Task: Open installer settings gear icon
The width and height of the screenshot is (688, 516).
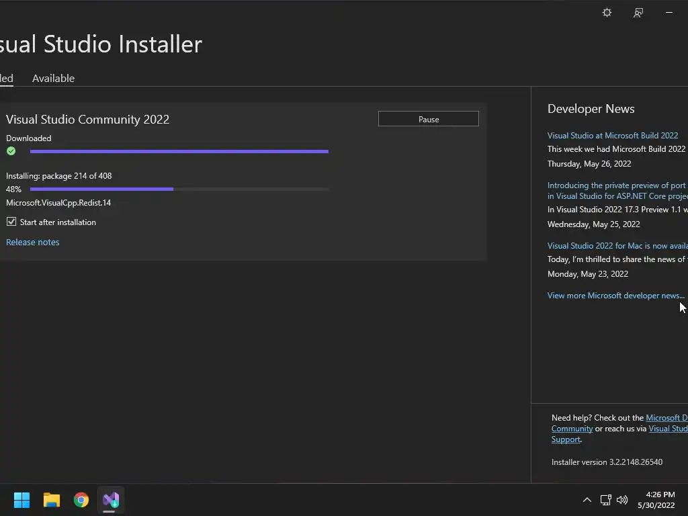Action: click(x=607, y=13)
